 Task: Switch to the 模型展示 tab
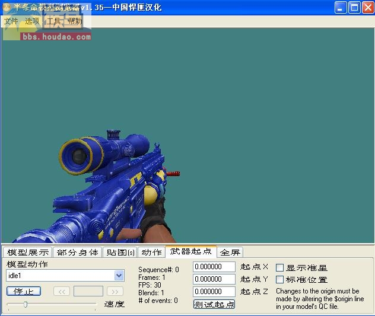click(x=28, y=252)
